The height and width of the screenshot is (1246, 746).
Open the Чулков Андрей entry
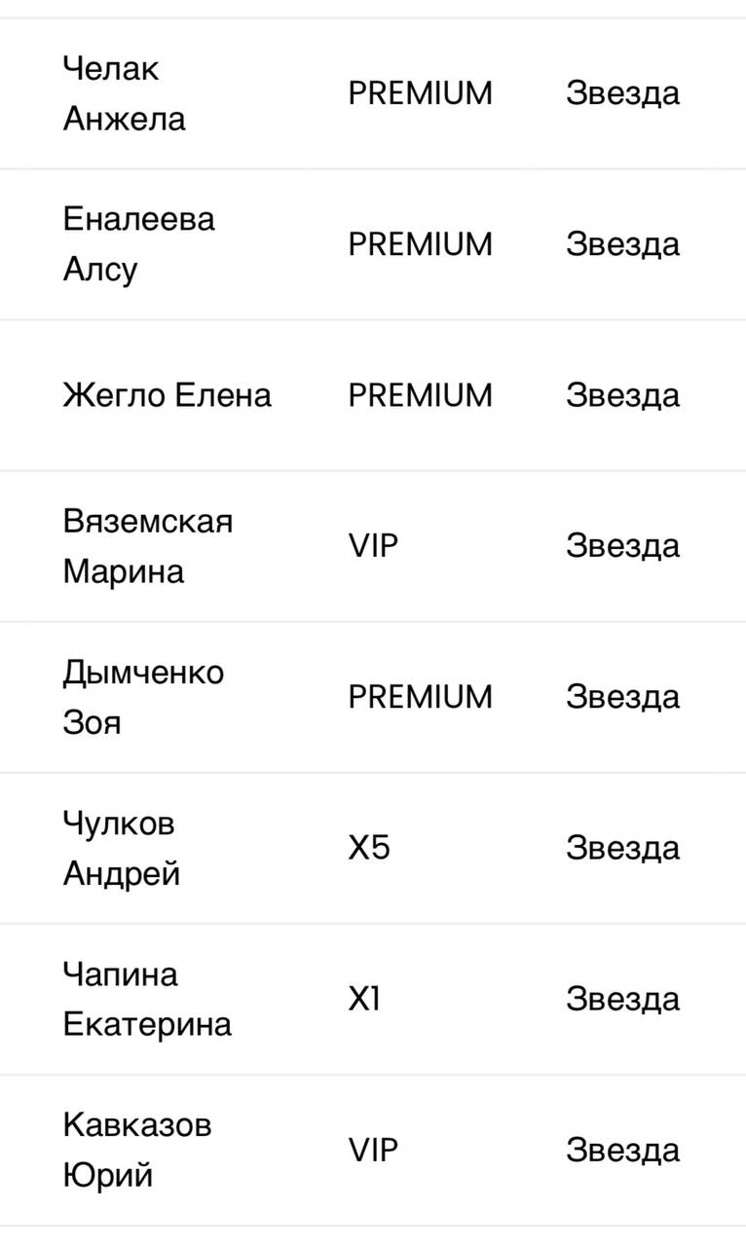122,848
